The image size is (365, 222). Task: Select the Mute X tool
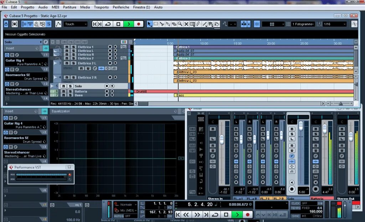click(186, 24)
